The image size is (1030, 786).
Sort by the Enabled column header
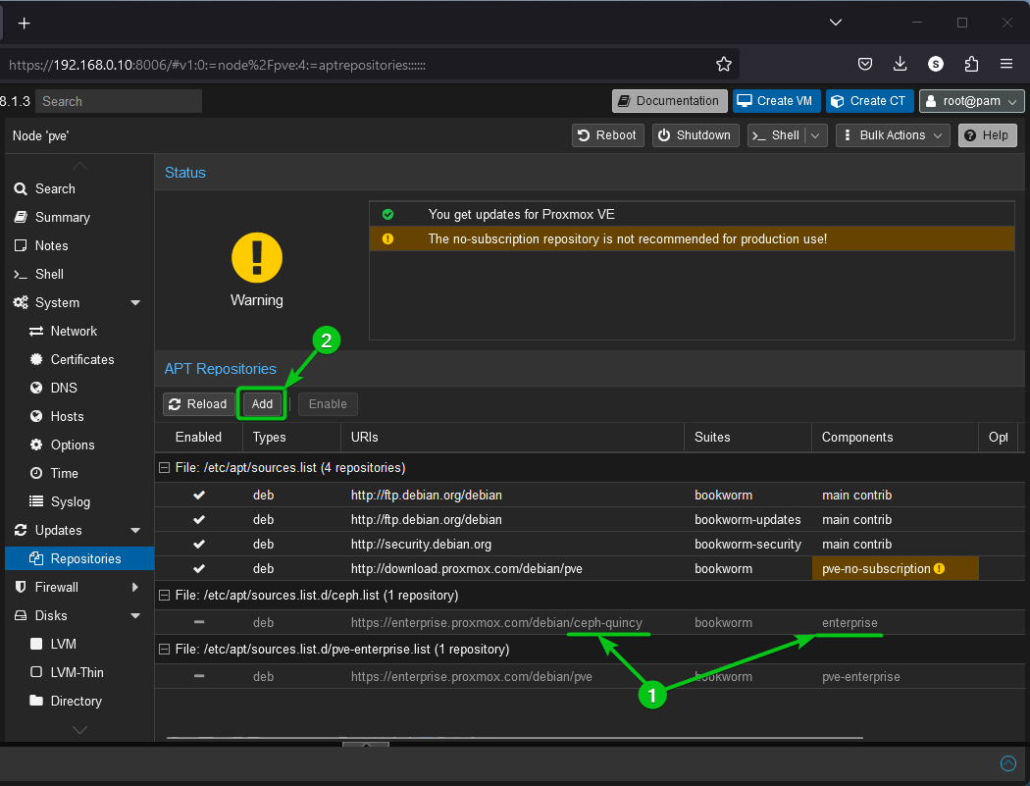pyautogui.click(x=198, y=437)
